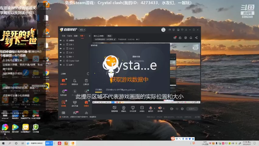The image size is (259, 146).
Task: Open the skin shirt icon in title bar
Action: point(182,30)
